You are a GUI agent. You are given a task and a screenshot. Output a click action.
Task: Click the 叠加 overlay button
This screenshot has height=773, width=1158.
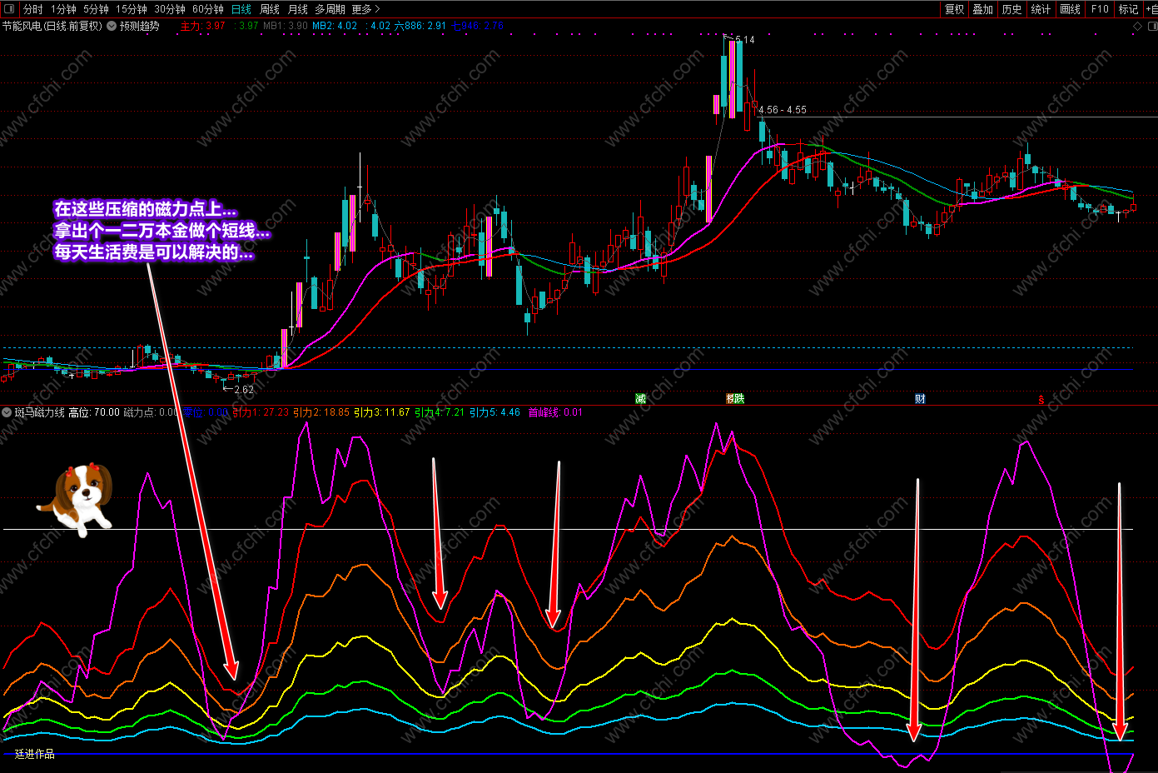(x=983, y=9)
